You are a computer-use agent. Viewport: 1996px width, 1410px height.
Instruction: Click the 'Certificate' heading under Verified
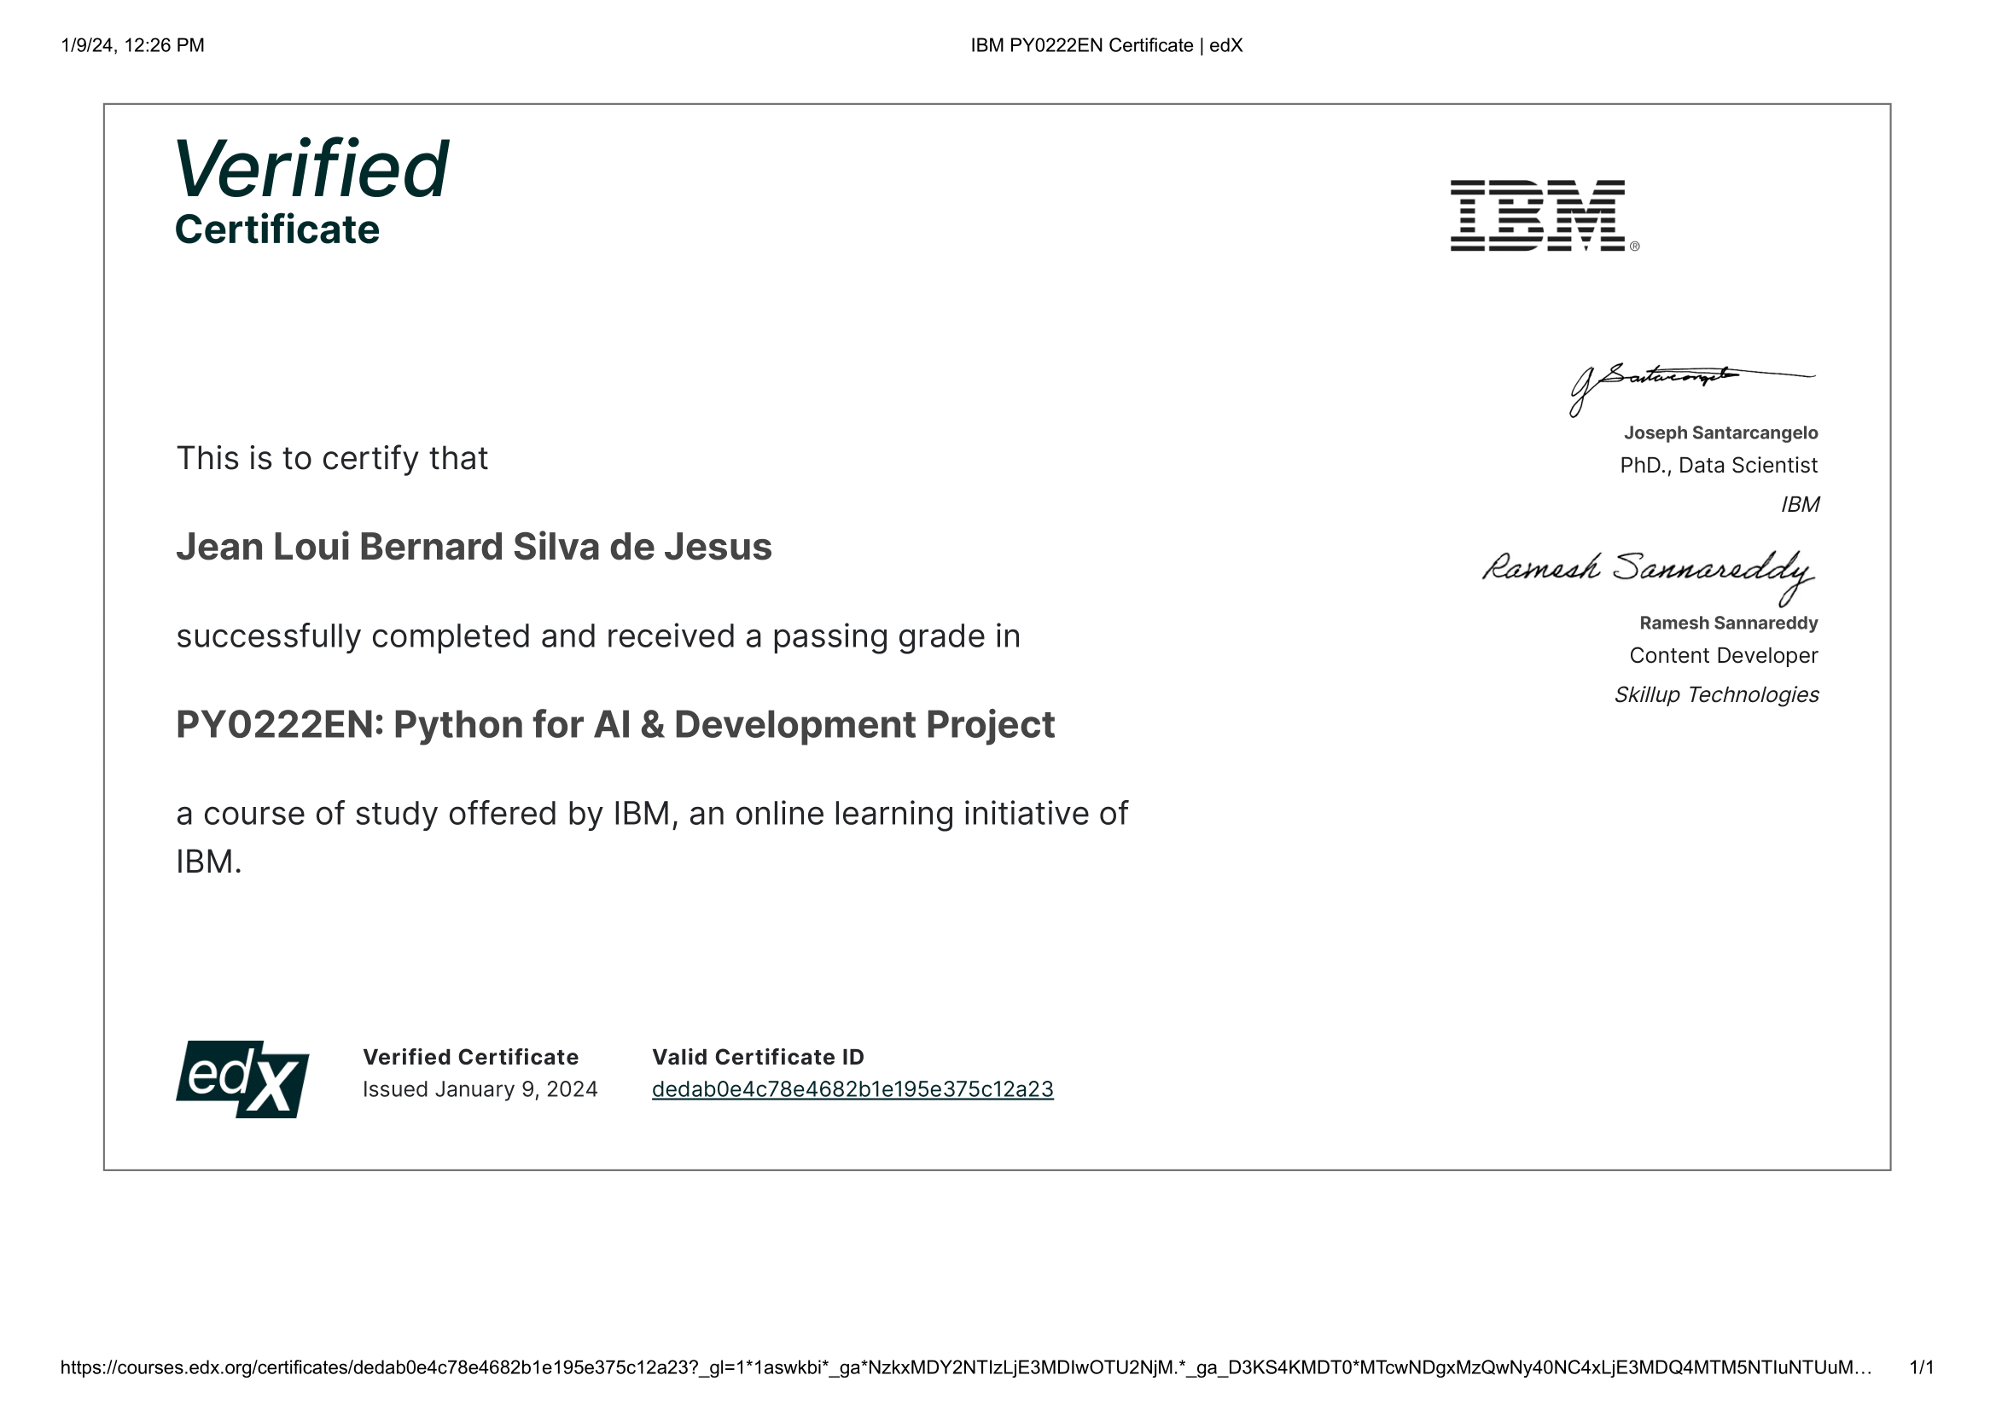point(277,229)
